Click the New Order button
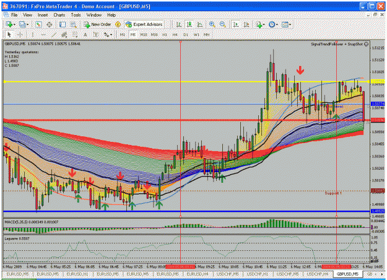Viewport: 387px width, 280px height. coord(97,24)
